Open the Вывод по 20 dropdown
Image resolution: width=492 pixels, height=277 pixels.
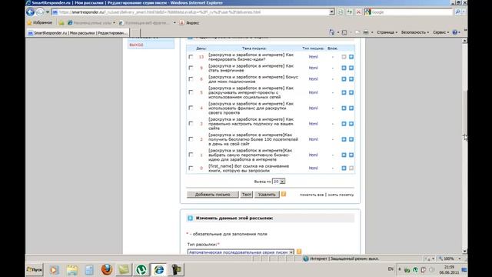[x=278, y=182]
